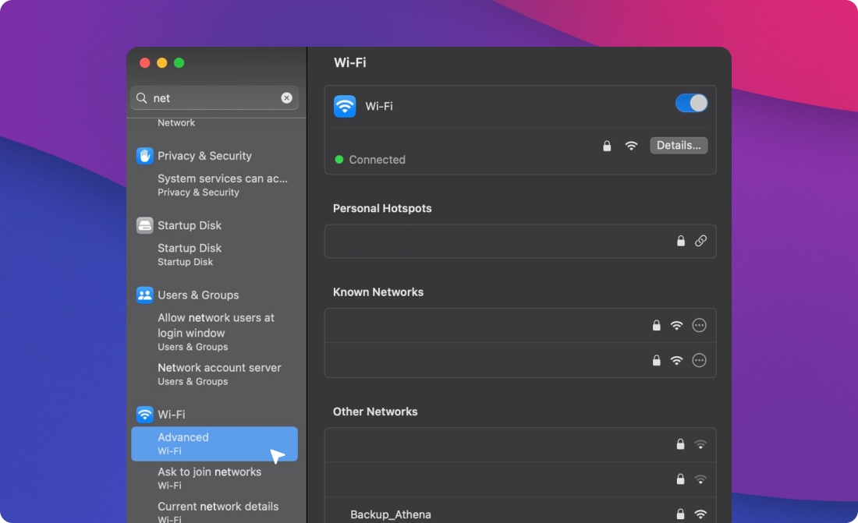Select the Wi-Fi sidebar category
Image resolution: width=858 pixels, height=523 pixels.
(171, 415)
